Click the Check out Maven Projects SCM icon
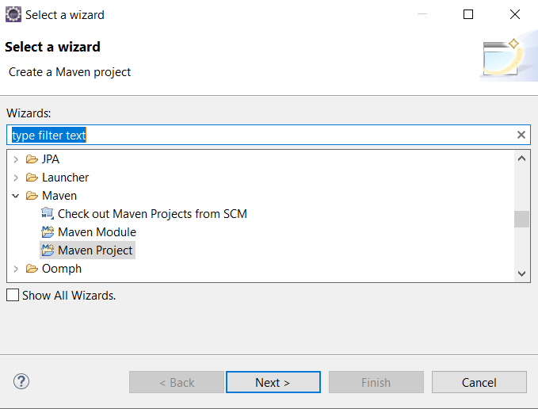 48,214
